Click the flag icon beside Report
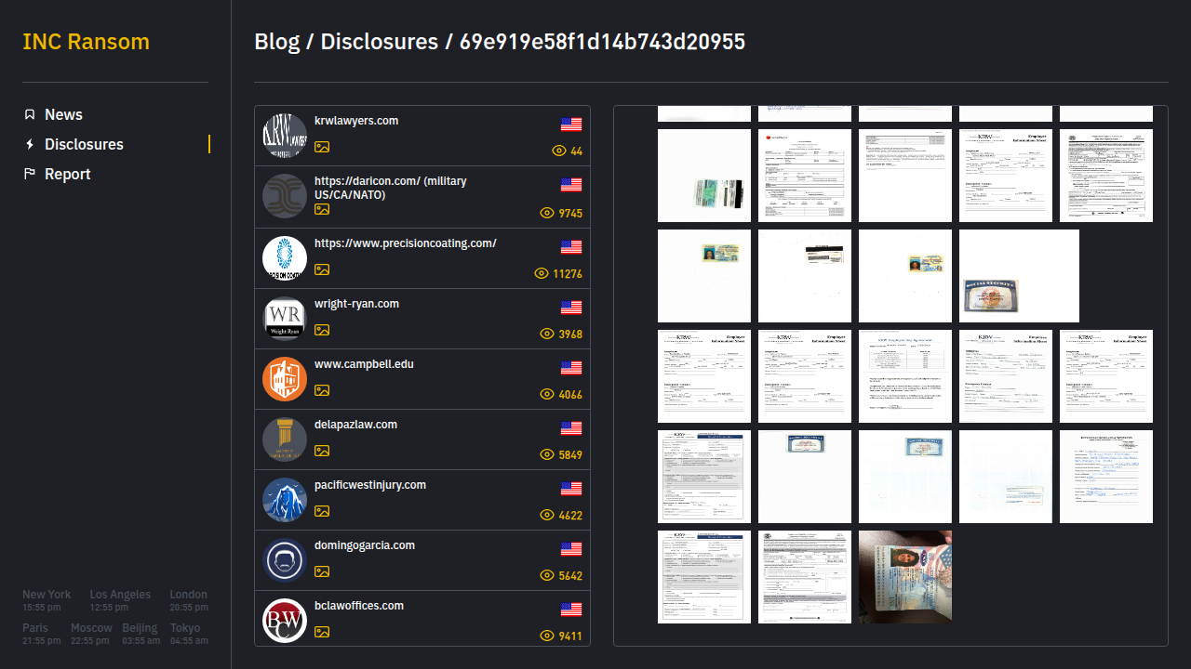Viewport: 1191px width, 669px height. point(30,174)
